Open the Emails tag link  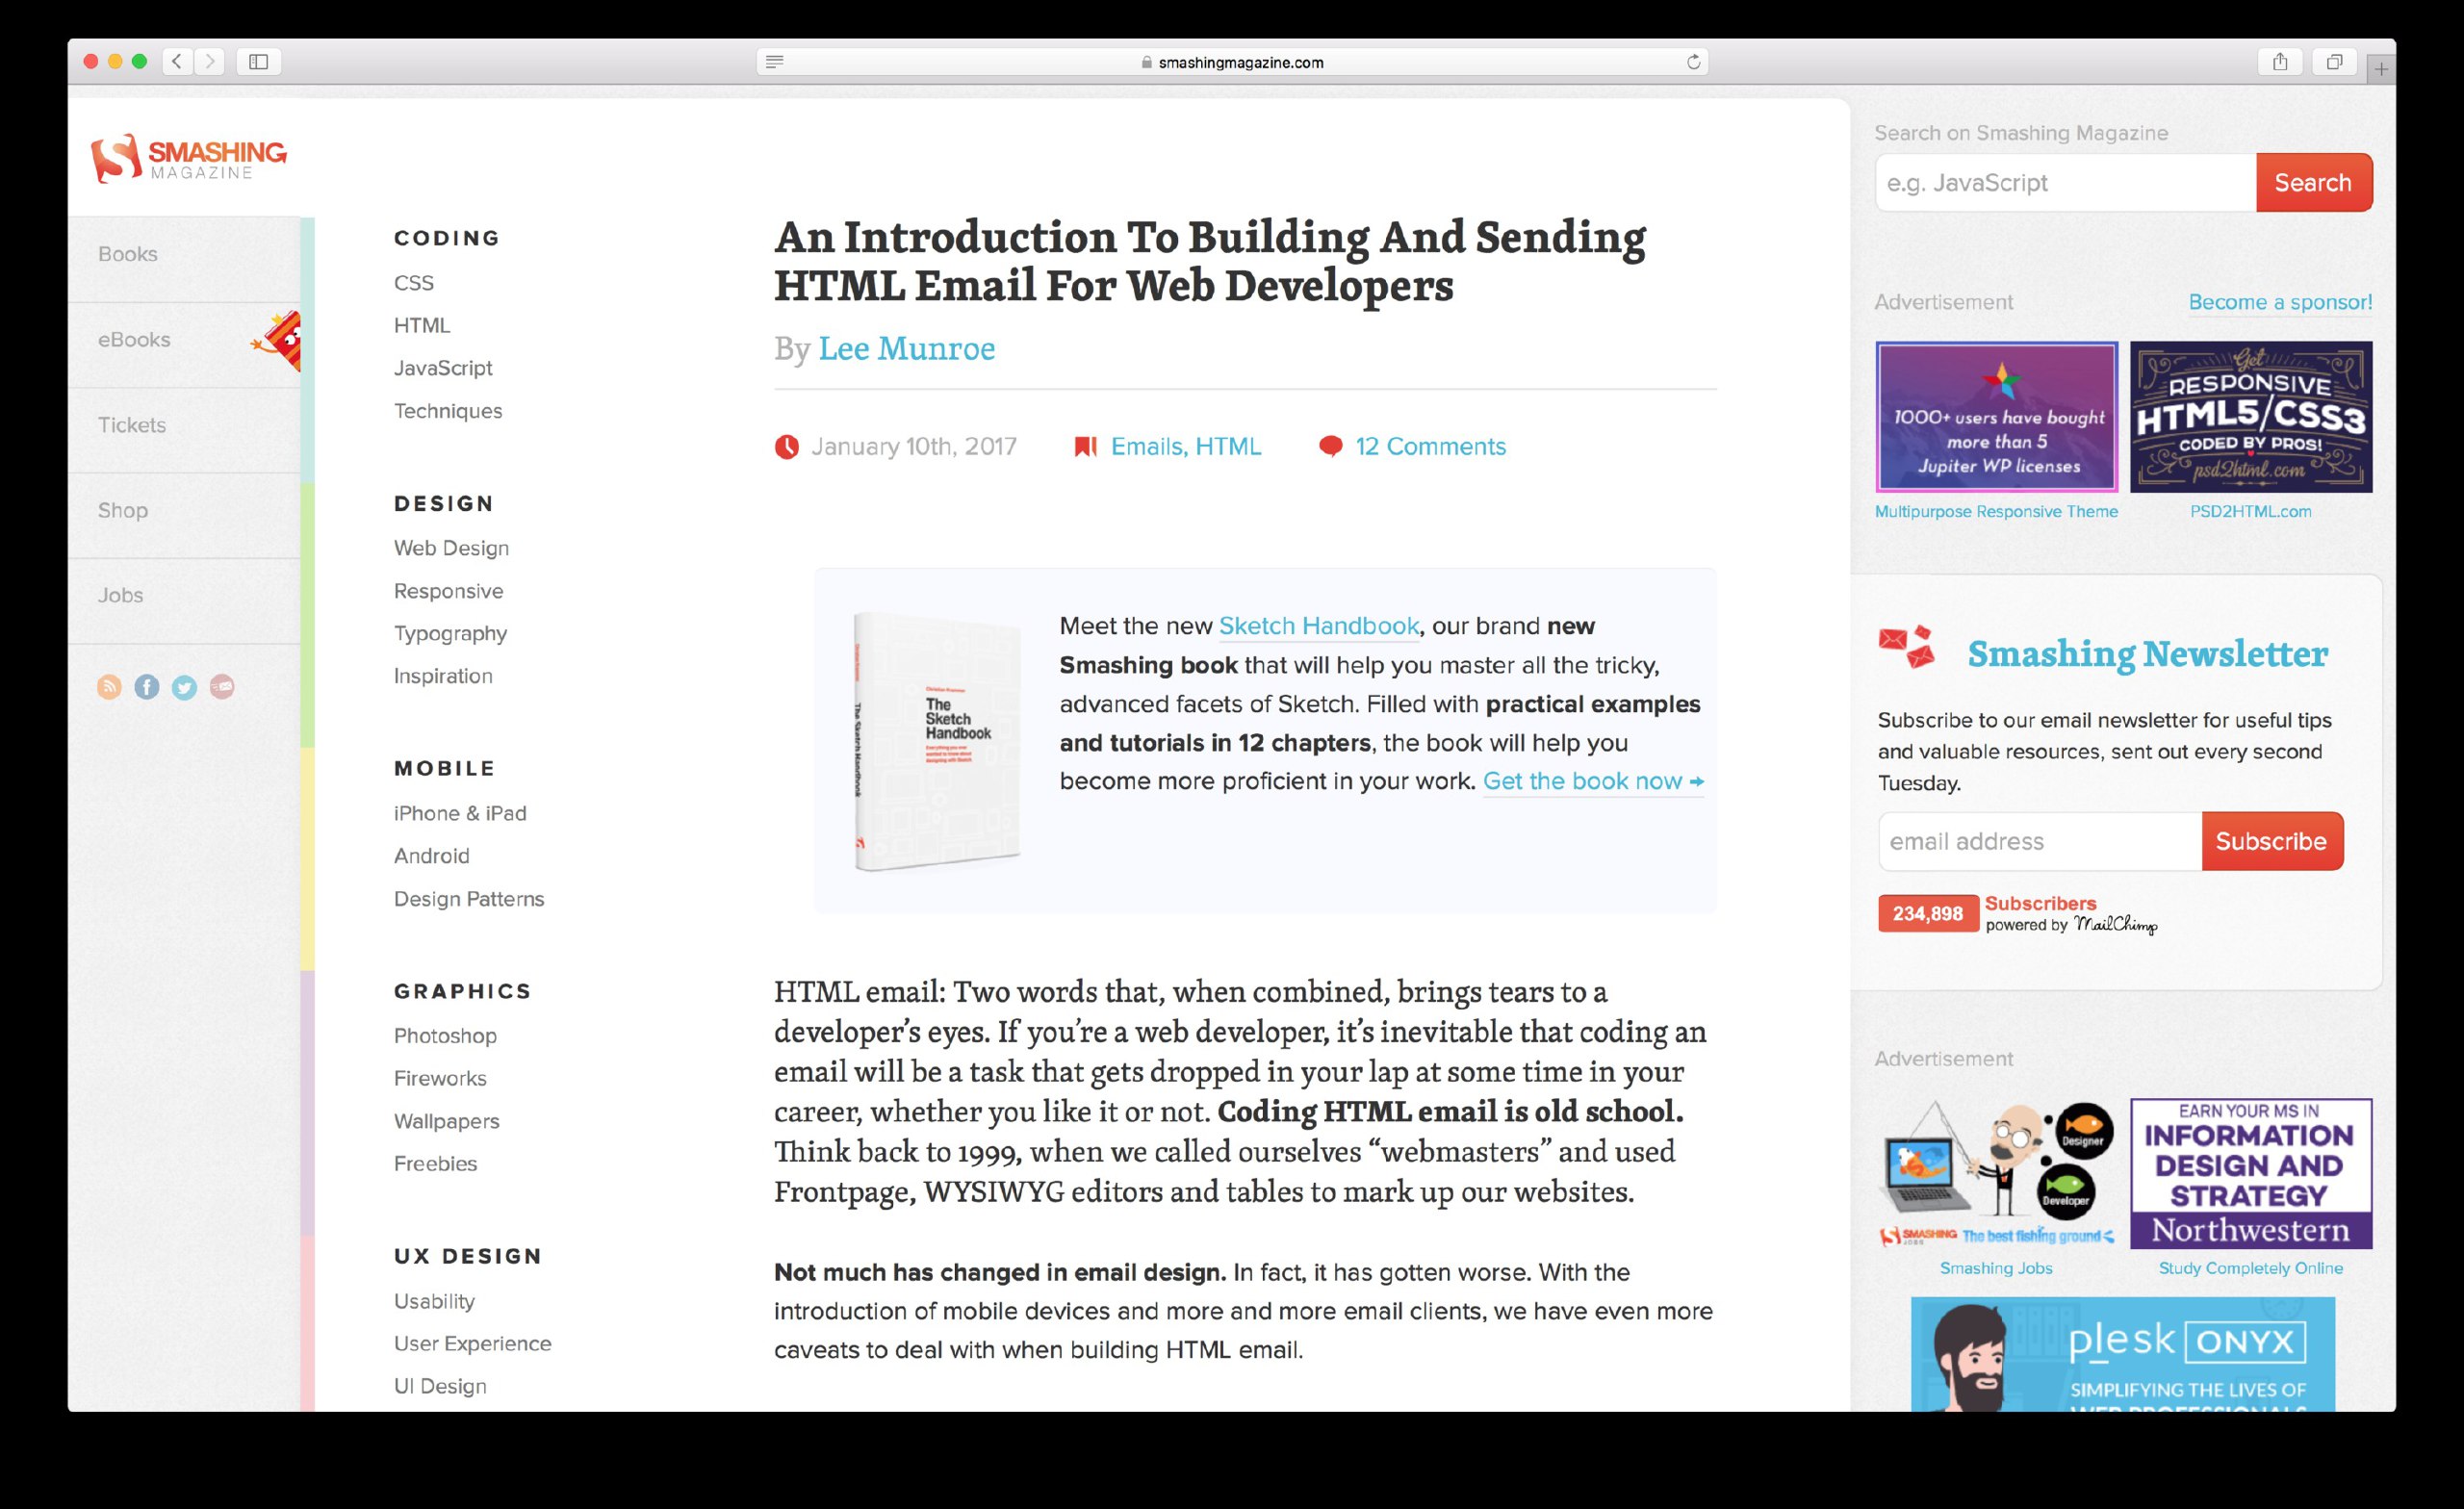1147,446
